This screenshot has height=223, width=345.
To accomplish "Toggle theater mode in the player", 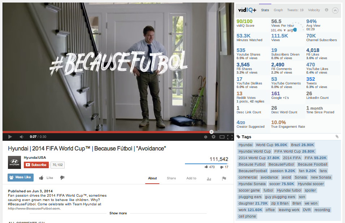I will pos(222,137).
